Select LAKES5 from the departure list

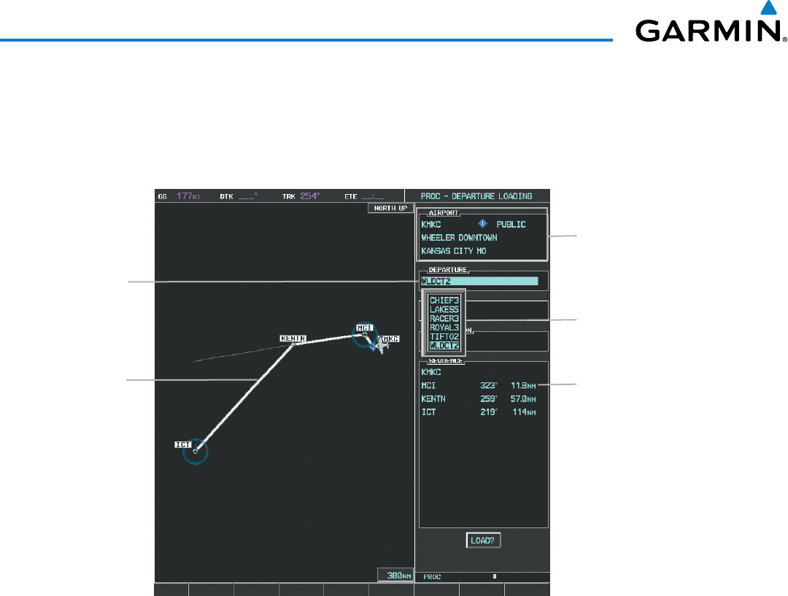tap(444, 309)
